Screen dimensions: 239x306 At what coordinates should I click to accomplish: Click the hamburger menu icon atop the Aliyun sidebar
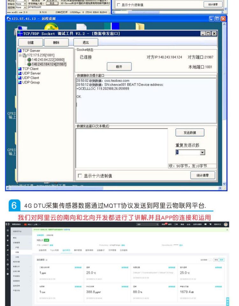click(x=8, y=230)
